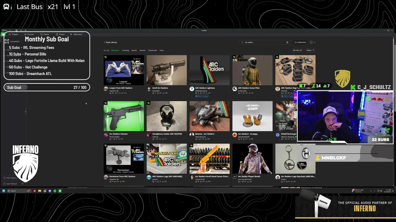This screenshot has height=222, width=396.
Task: Click Maker's Supply badge under Lightbox
Action: pos(202,96)
